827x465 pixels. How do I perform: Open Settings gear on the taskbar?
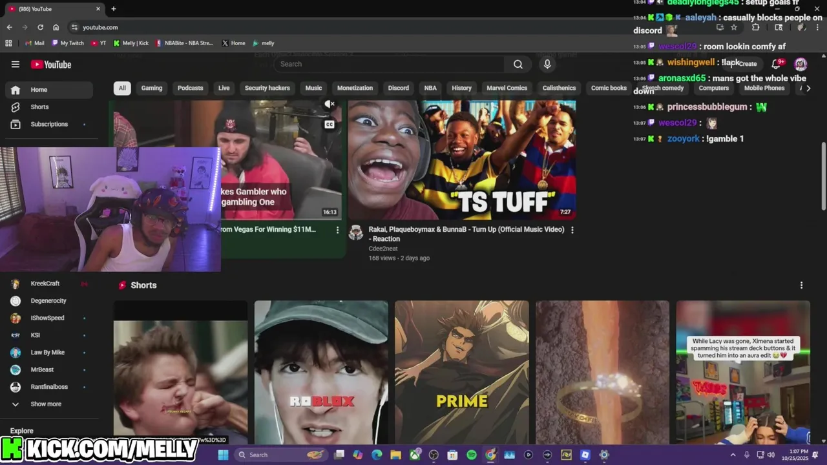point(604,455)
